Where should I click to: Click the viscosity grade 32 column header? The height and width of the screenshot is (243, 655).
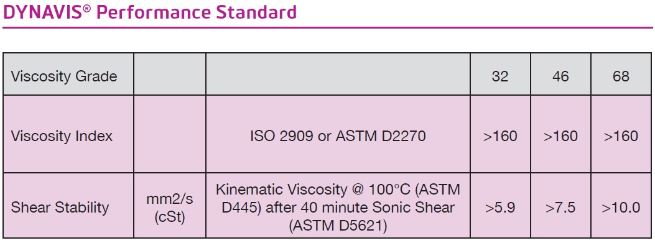point(500,76)
